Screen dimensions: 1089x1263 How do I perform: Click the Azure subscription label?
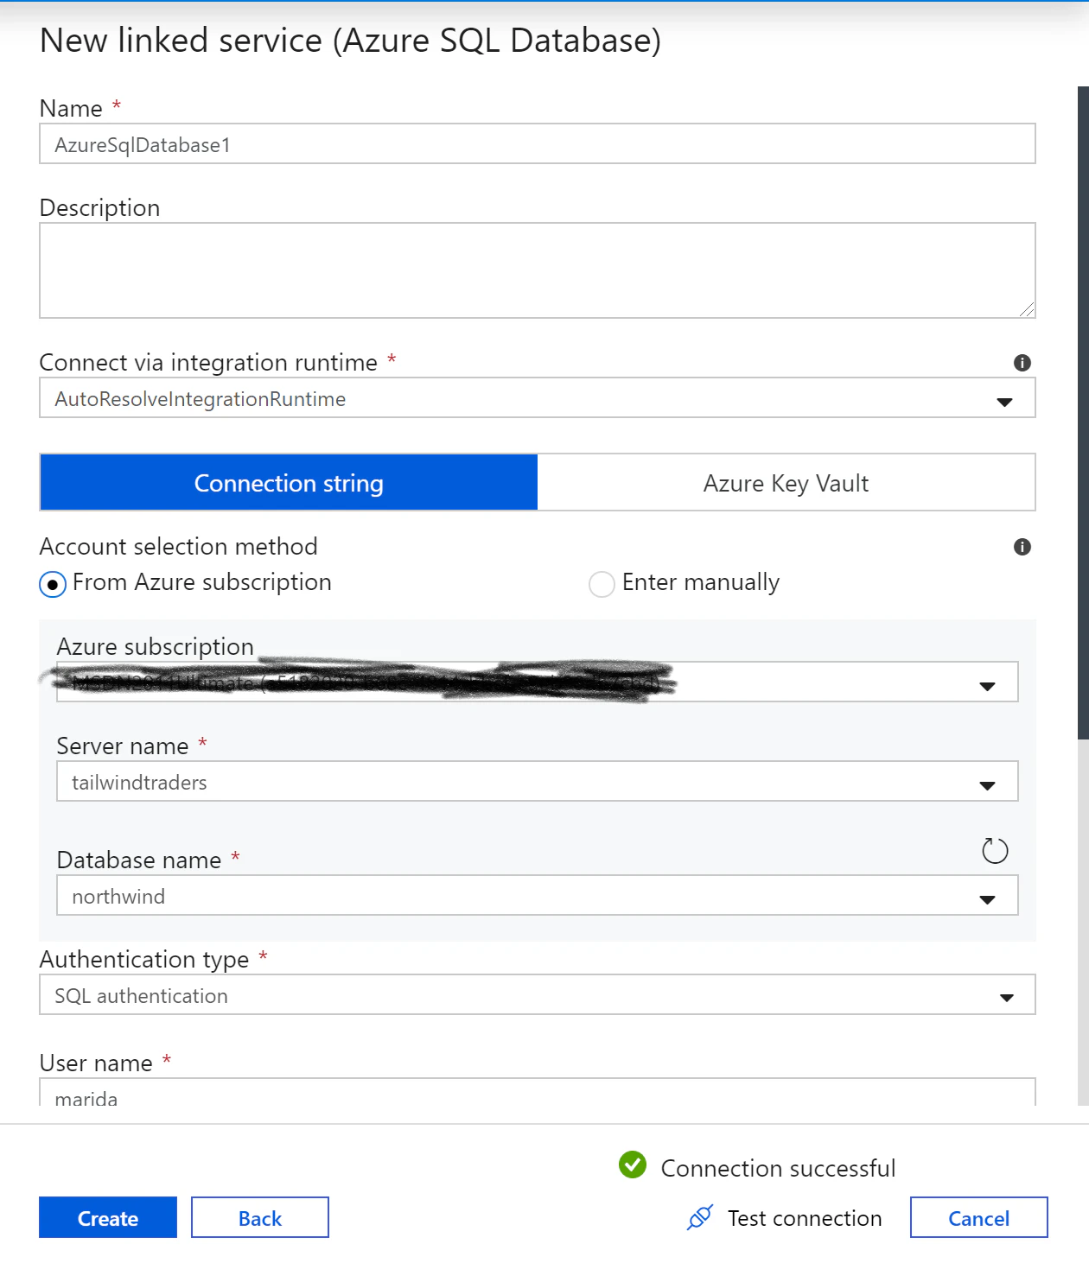(x=156, y=647)
